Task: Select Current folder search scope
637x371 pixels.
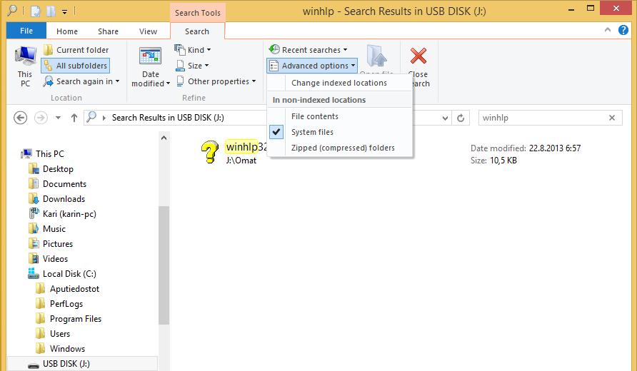Action: (x=76, y=50)
